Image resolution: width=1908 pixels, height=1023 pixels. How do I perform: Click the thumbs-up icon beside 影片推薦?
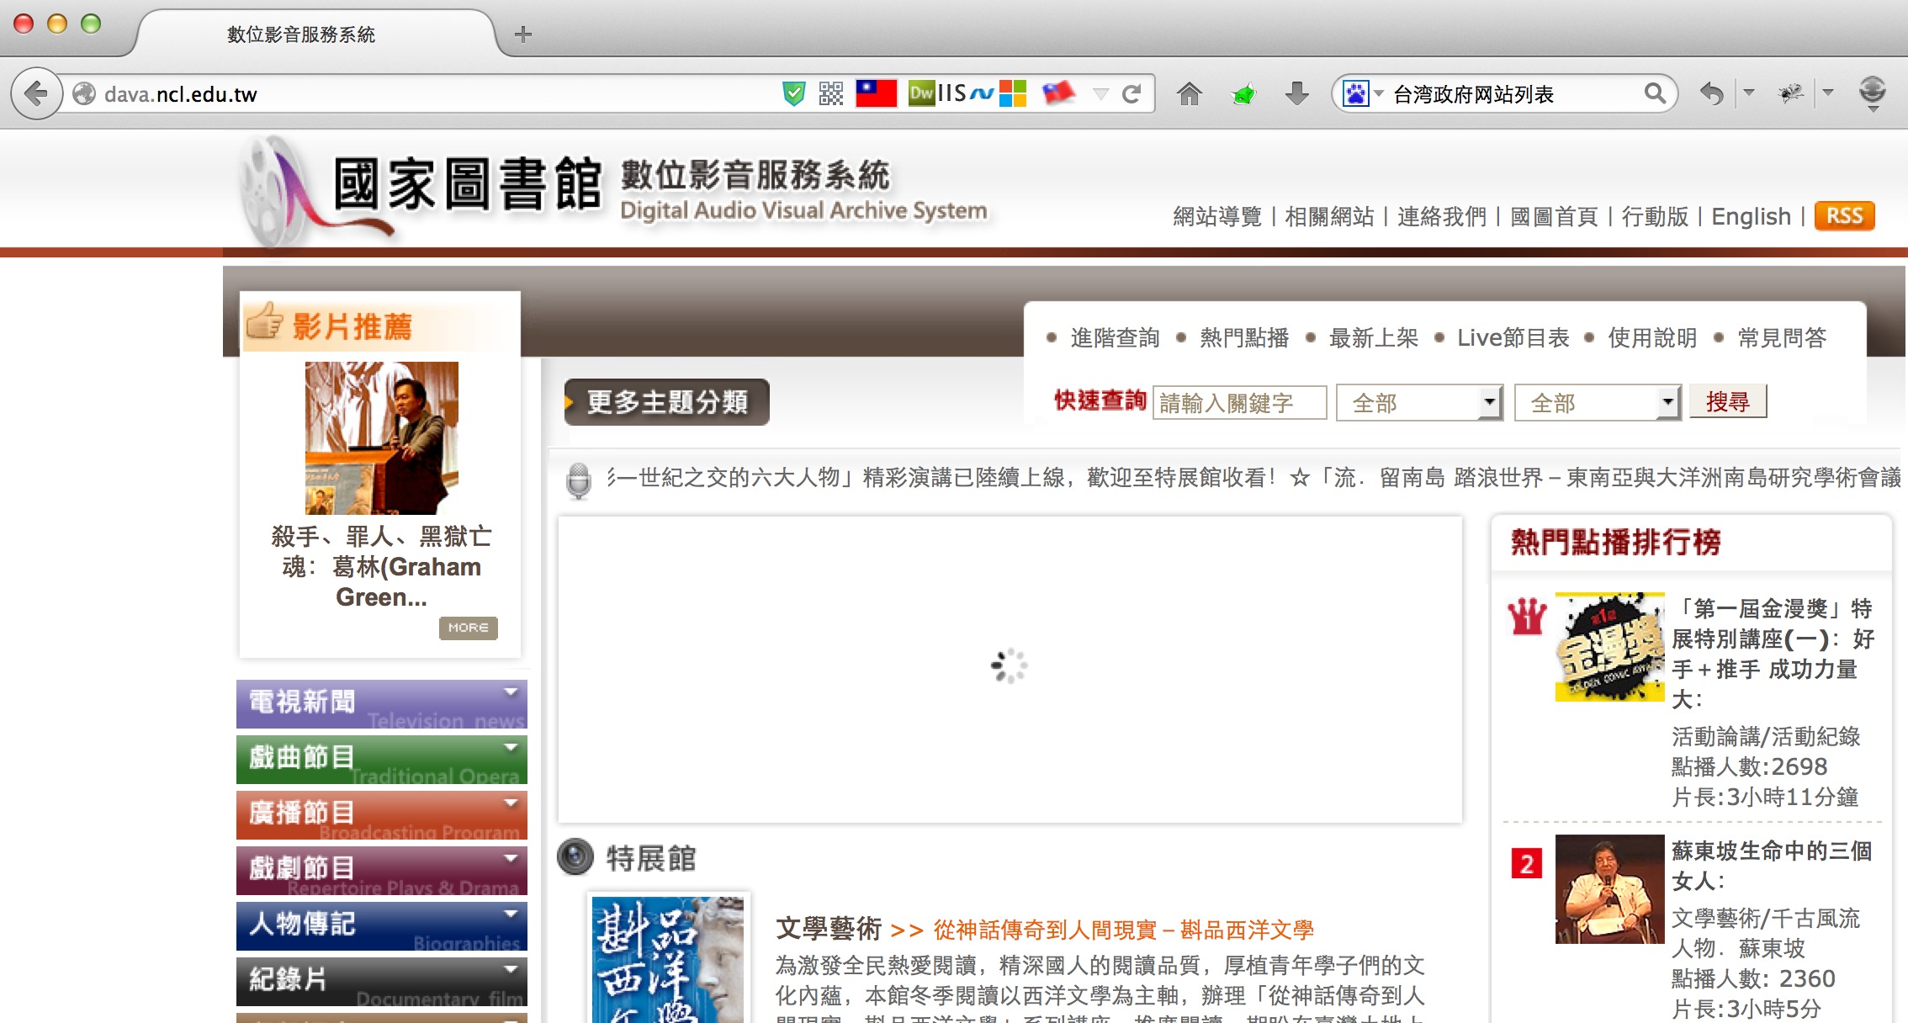[264, 323]
